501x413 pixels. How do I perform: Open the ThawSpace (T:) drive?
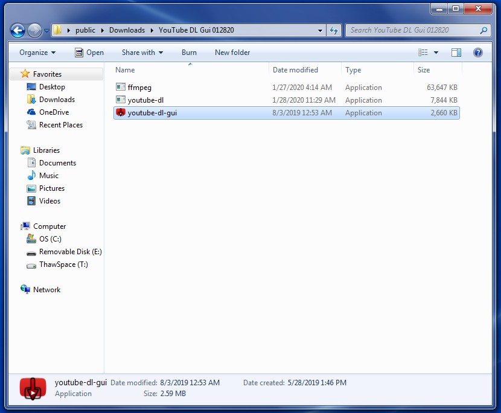pyautogui.click(x=63, y=264)
